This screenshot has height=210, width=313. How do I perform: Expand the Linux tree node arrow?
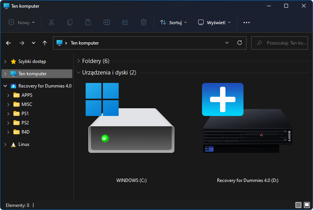5,144
